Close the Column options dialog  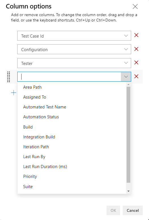135,6
